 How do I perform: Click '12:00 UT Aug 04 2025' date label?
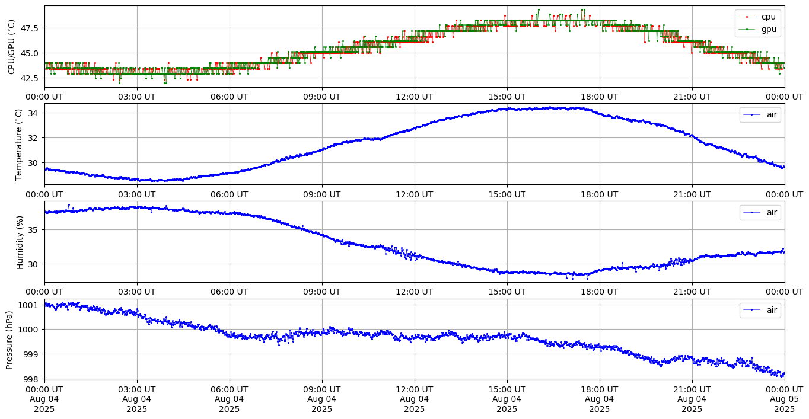click(x=415, y=399)
